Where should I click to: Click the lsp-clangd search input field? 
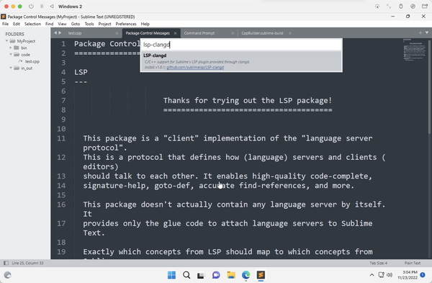coord(241,45)
